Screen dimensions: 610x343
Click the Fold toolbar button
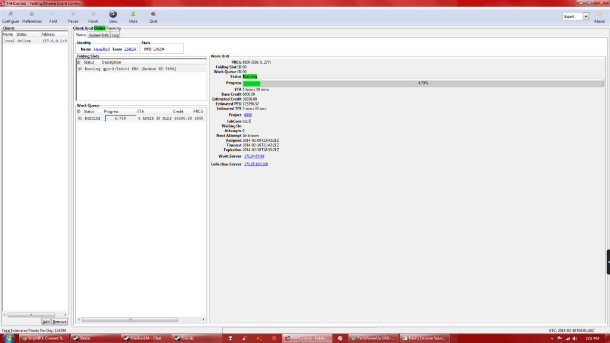coord(53,17)
